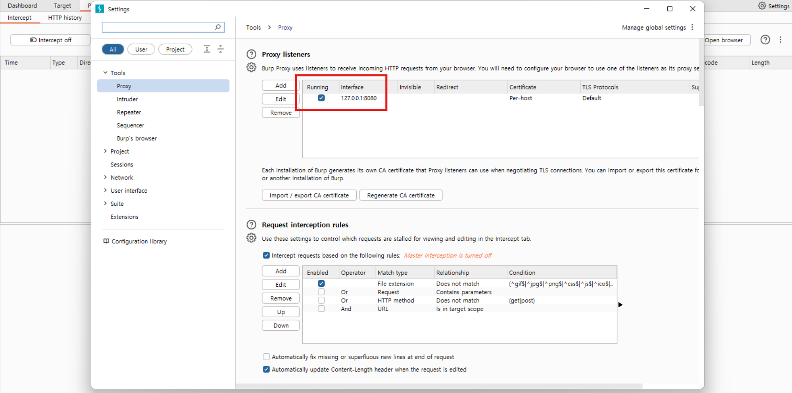Open the Manage global settings kebab menu
The image size is (792, 393).
pyautogui.click(x=692, y=27)
